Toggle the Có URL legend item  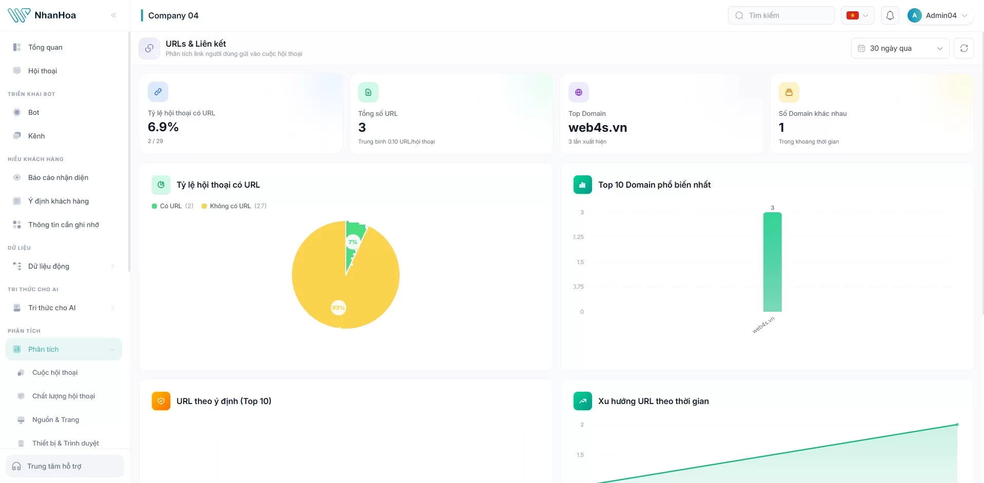(x=172, y=206)
